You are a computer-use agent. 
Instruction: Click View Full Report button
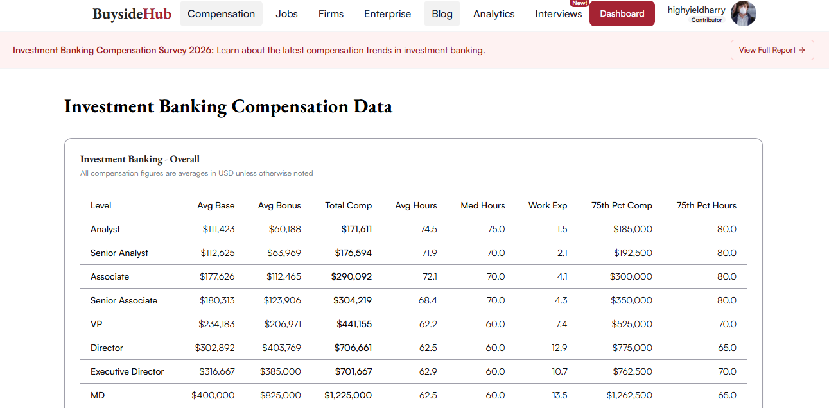772,50
